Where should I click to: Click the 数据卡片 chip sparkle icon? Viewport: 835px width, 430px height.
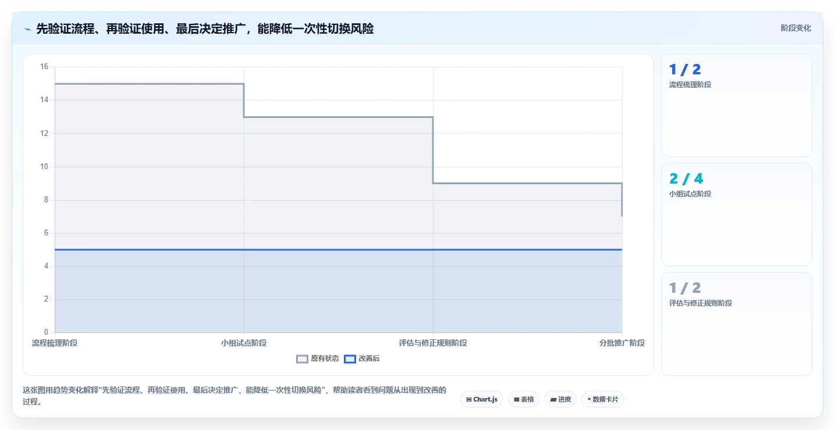coord(589,400)
